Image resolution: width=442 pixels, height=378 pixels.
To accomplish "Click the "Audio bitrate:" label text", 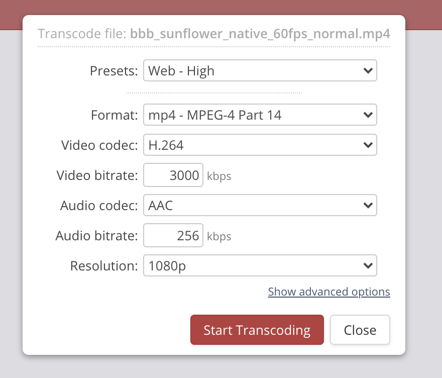I will click(x=96, y=235).
